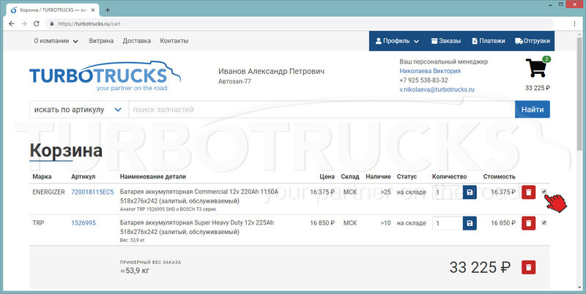
Task: Click Автозап-77 company name
Action: [x=234, y=81]
